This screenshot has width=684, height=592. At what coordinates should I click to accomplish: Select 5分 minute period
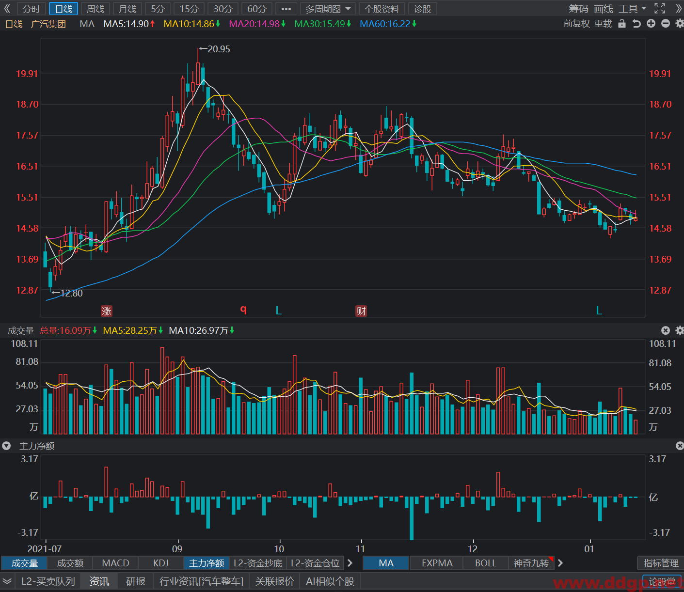(158, 9)
